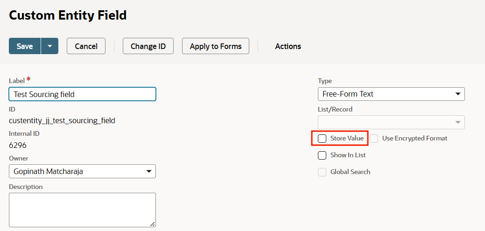485x231 pixels.
Task: Click the empty List/Record dropdown
Action: coord(391,122)
